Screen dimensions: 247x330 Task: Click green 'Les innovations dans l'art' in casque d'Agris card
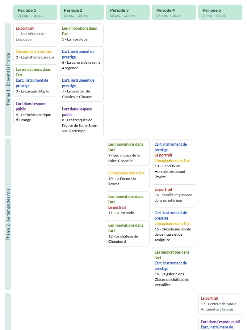point(33,72)
